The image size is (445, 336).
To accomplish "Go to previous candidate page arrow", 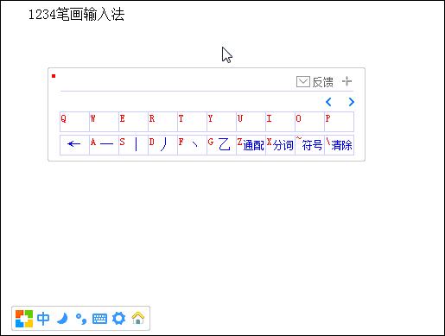I will (x=328, y=102).
